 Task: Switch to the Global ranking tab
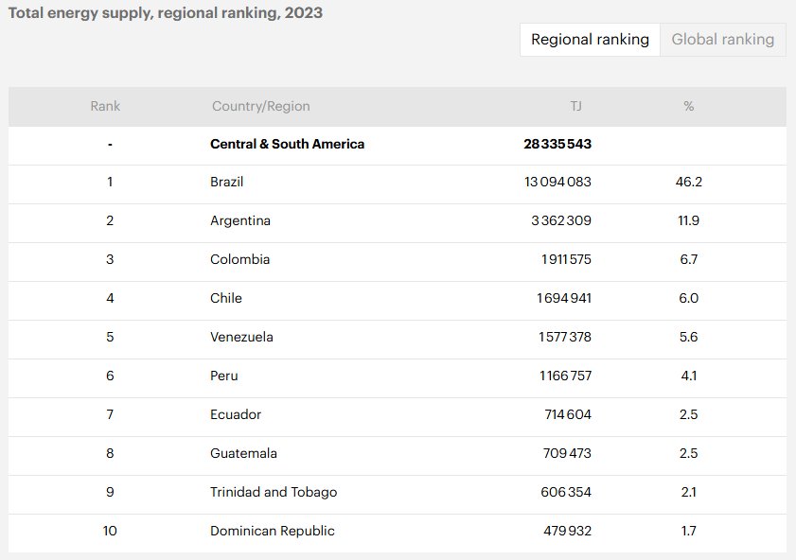[x=723, y=40]
